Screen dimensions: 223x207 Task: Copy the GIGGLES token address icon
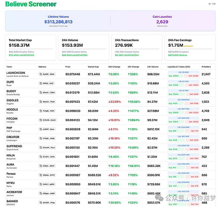pos(41,101)
